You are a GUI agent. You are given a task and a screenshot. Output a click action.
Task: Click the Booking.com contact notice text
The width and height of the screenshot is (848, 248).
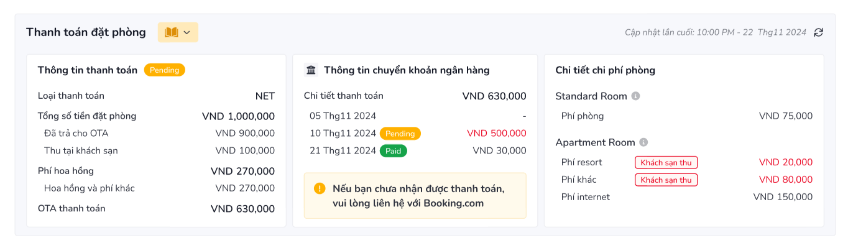(x=418, y=196)
